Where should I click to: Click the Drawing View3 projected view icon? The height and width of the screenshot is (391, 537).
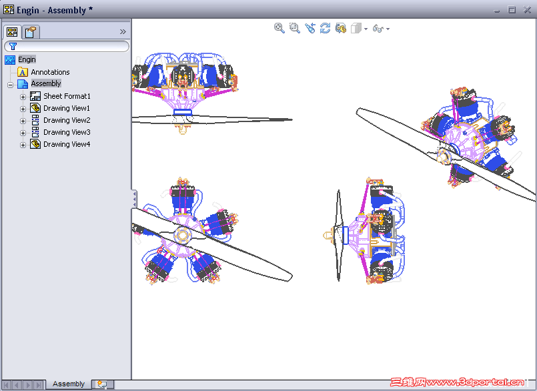35,132
